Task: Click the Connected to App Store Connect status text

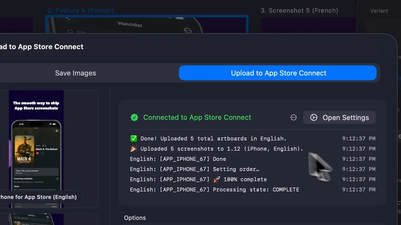Action: (x=197, y=117)
